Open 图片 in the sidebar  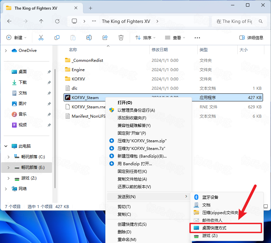(23, 104)
